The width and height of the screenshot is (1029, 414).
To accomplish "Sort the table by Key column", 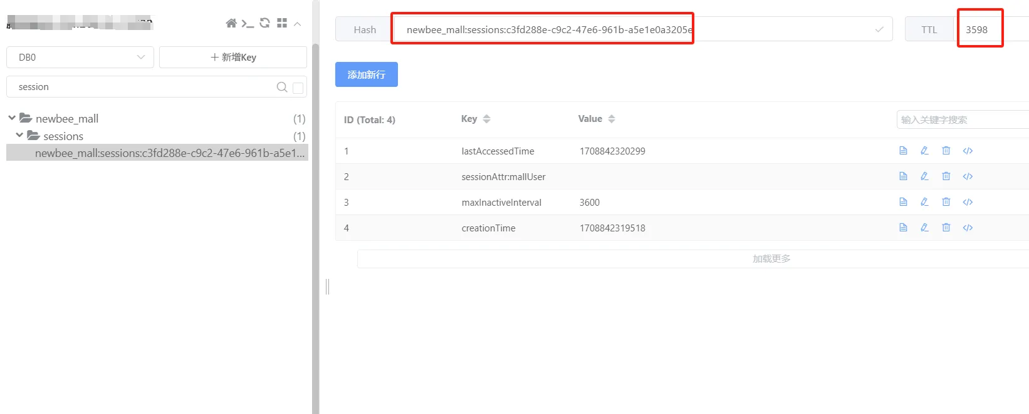I will 486,119.
